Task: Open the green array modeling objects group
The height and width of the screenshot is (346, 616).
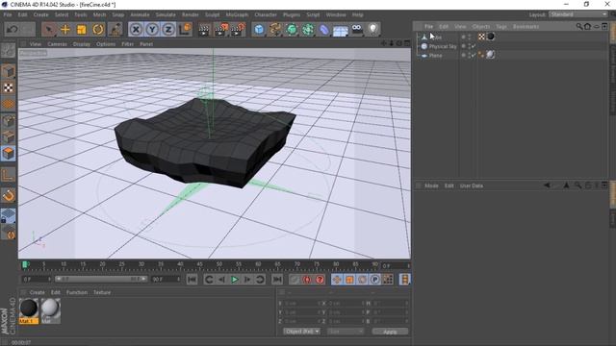Action: (x=308, y=30)
